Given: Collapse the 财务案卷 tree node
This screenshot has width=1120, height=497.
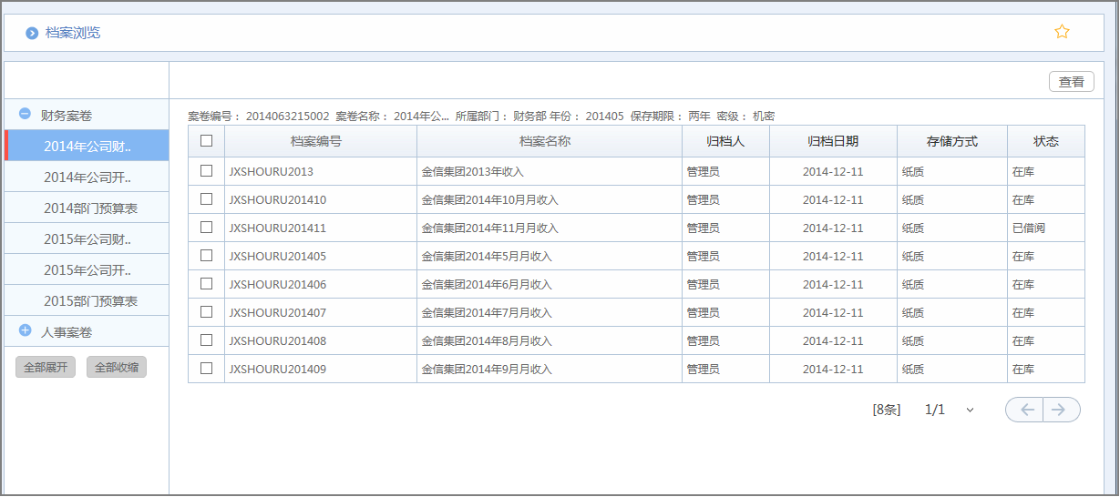Looking at the screenshot, I should [x=26, y=115].
